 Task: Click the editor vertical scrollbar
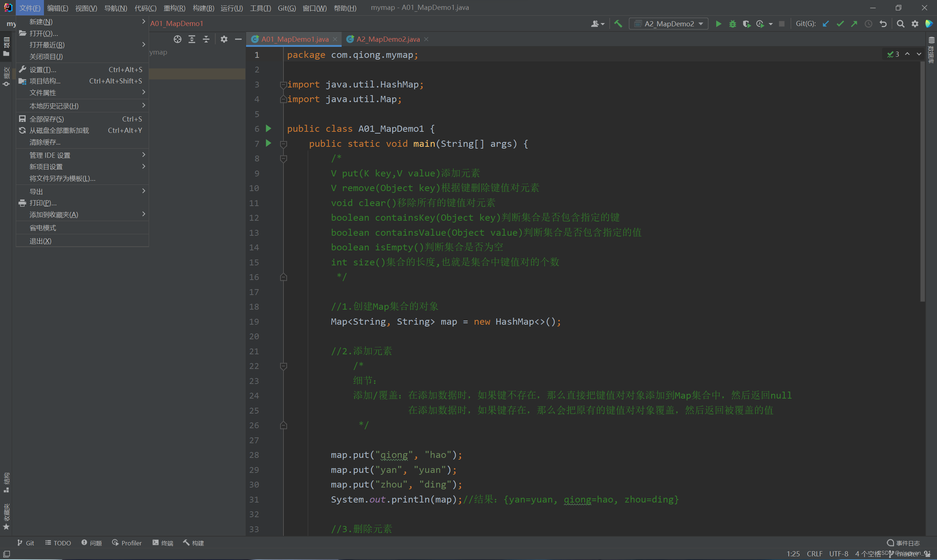click(922, 181)
